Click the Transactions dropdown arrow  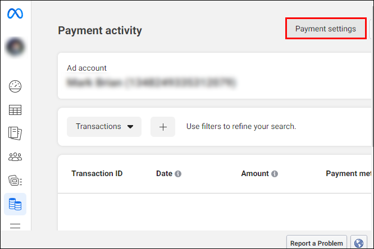[130, 127]
